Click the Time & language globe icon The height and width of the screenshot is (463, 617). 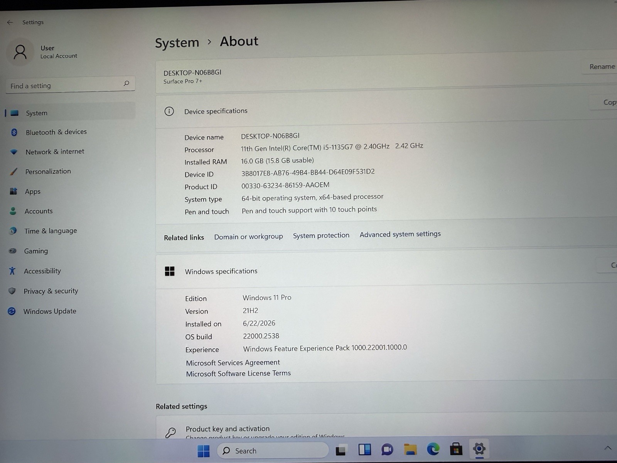coord(13,231)
